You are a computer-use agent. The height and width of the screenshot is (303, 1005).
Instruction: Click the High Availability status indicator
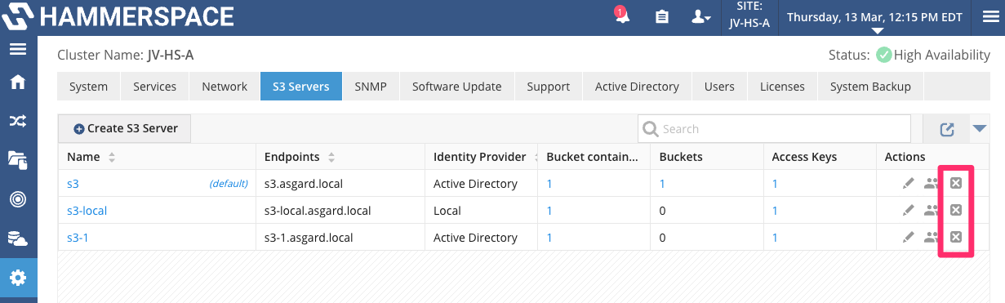[932, 55]
